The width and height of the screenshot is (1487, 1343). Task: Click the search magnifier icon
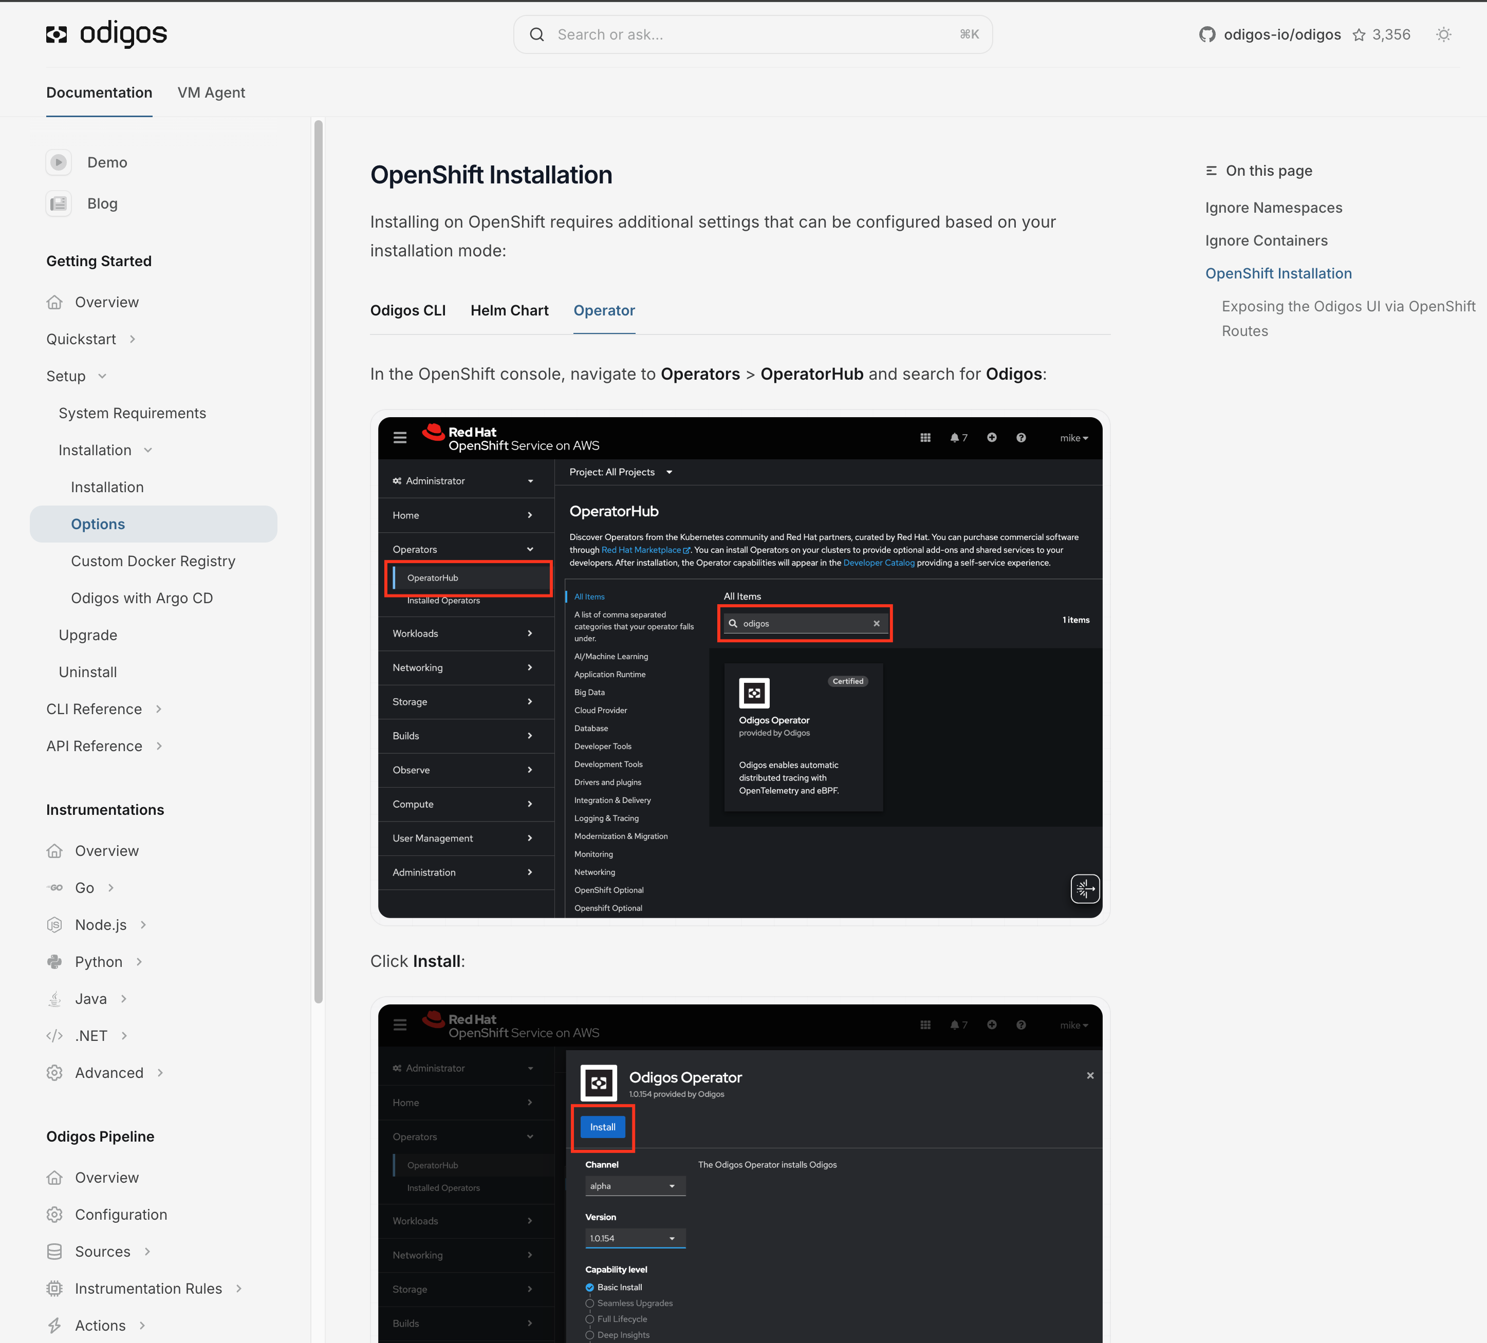tap(537, 34)
